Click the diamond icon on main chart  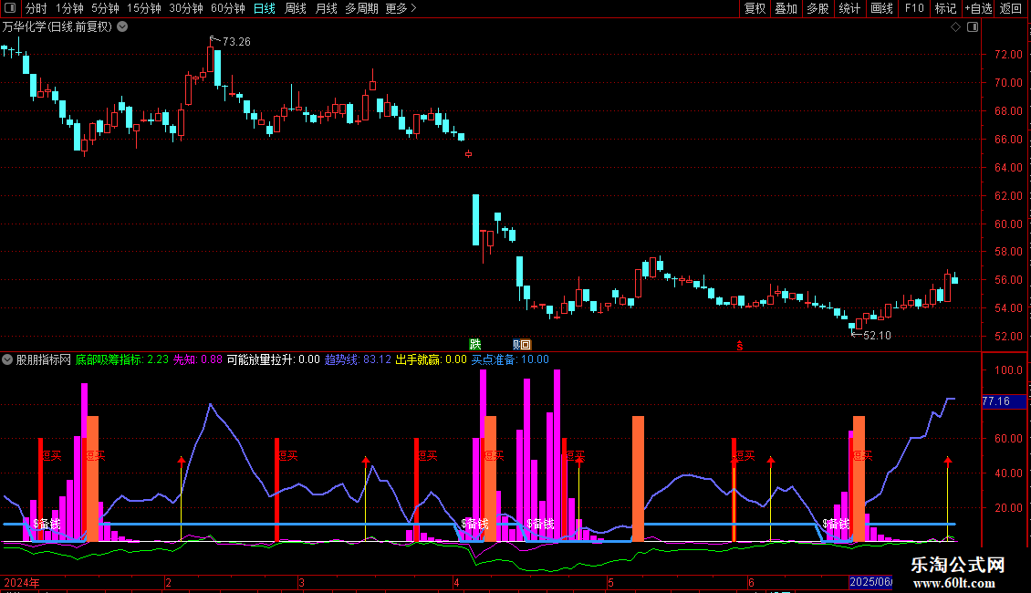[956, 27]
